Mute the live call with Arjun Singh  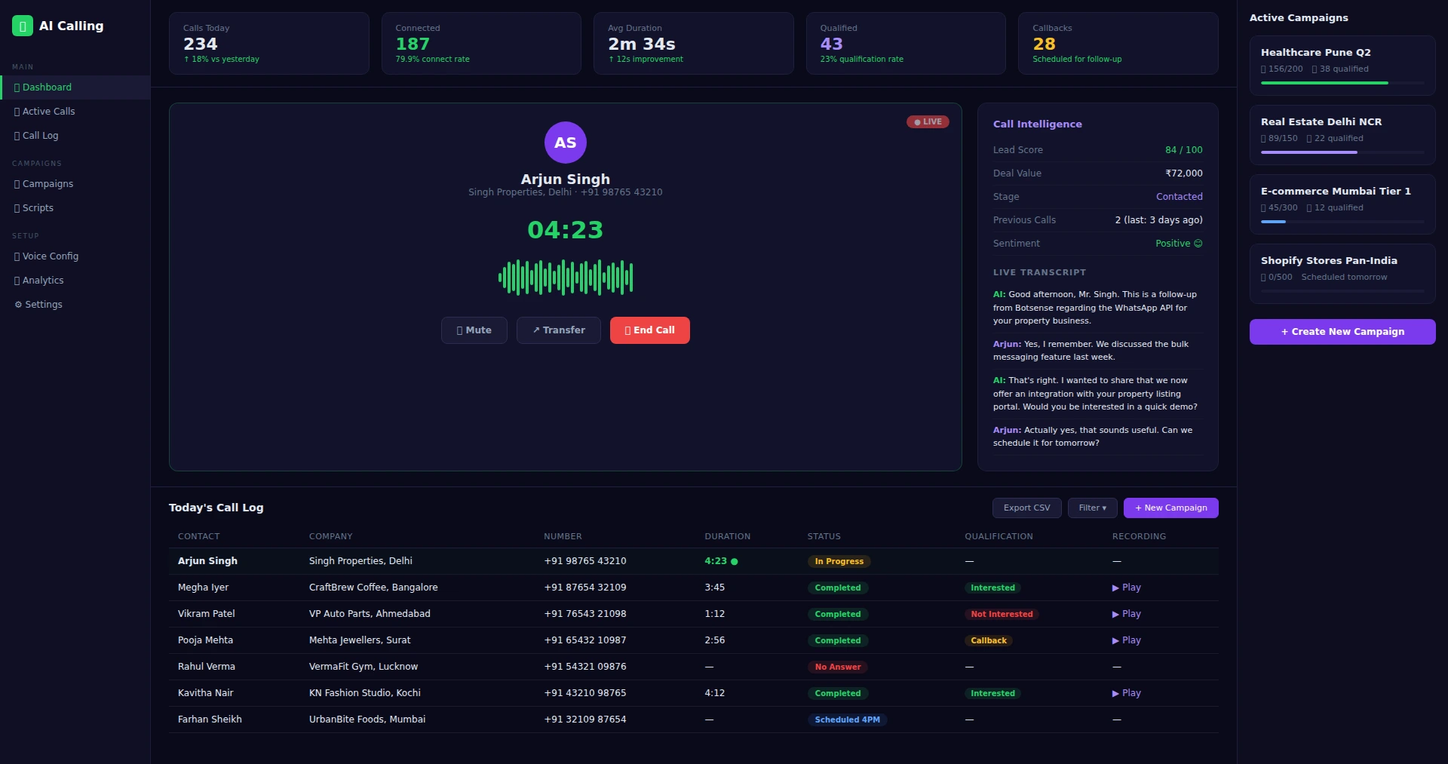click(x=474, y=330)
